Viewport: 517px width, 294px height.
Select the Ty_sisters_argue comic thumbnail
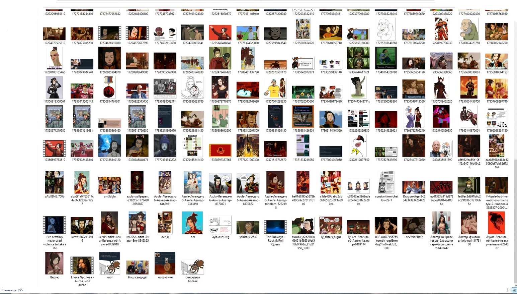[331, 225]
